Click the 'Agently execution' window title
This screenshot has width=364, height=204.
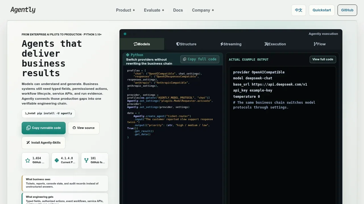point(323,34)
